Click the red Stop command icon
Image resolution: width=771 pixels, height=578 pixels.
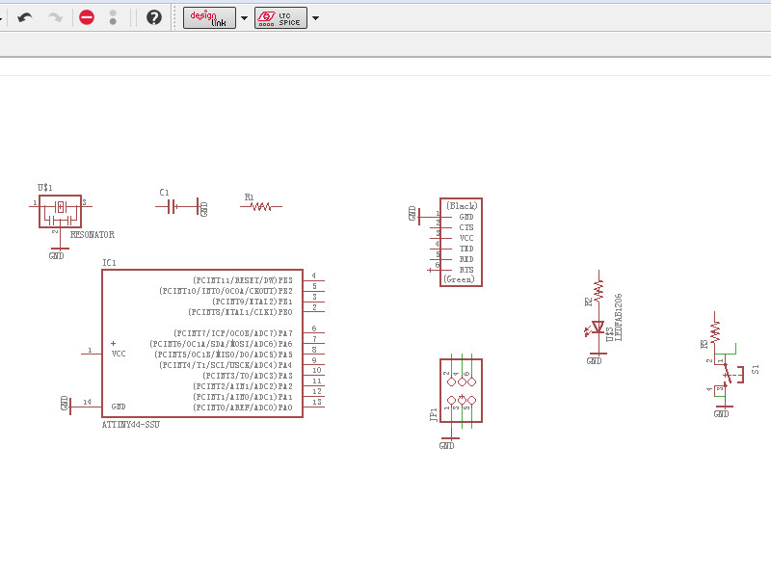point(87,18)
